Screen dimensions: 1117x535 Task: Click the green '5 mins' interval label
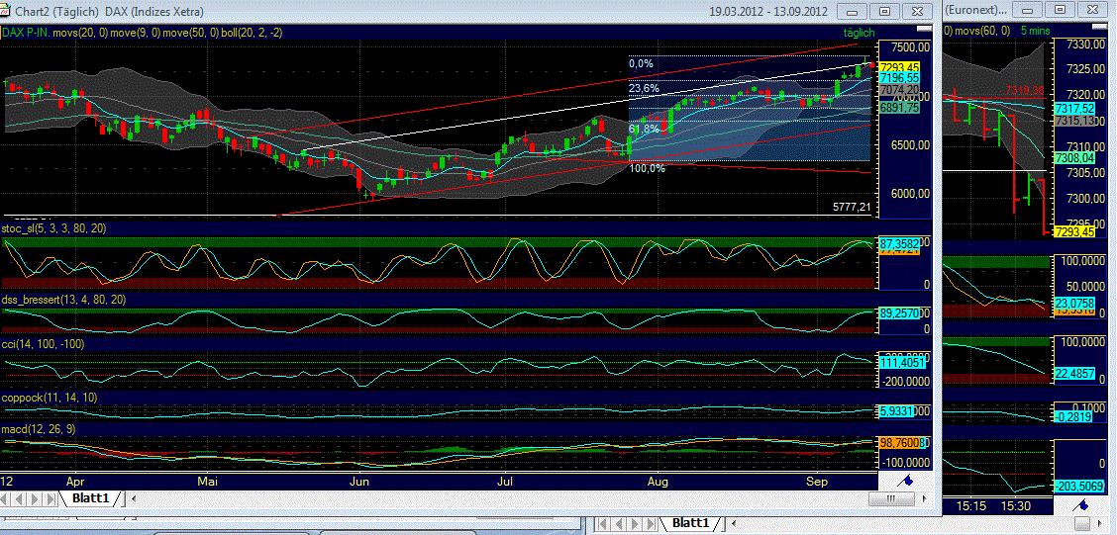point(1035,31)
